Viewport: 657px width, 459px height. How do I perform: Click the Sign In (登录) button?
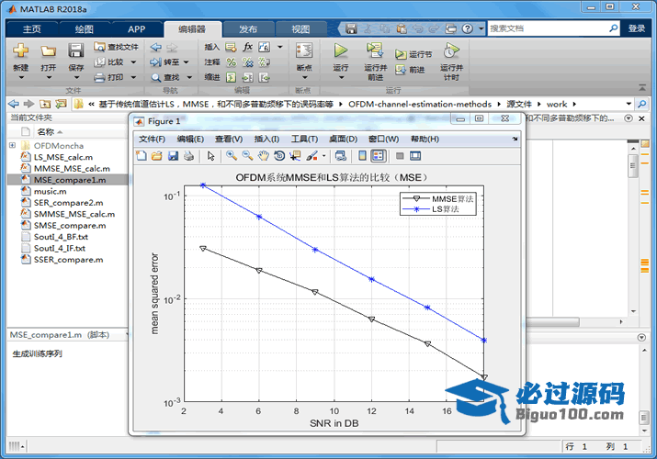[x=637, y=28]
